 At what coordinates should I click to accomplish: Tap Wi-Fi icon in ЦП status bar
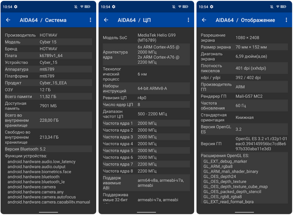[x=180, y=7]
